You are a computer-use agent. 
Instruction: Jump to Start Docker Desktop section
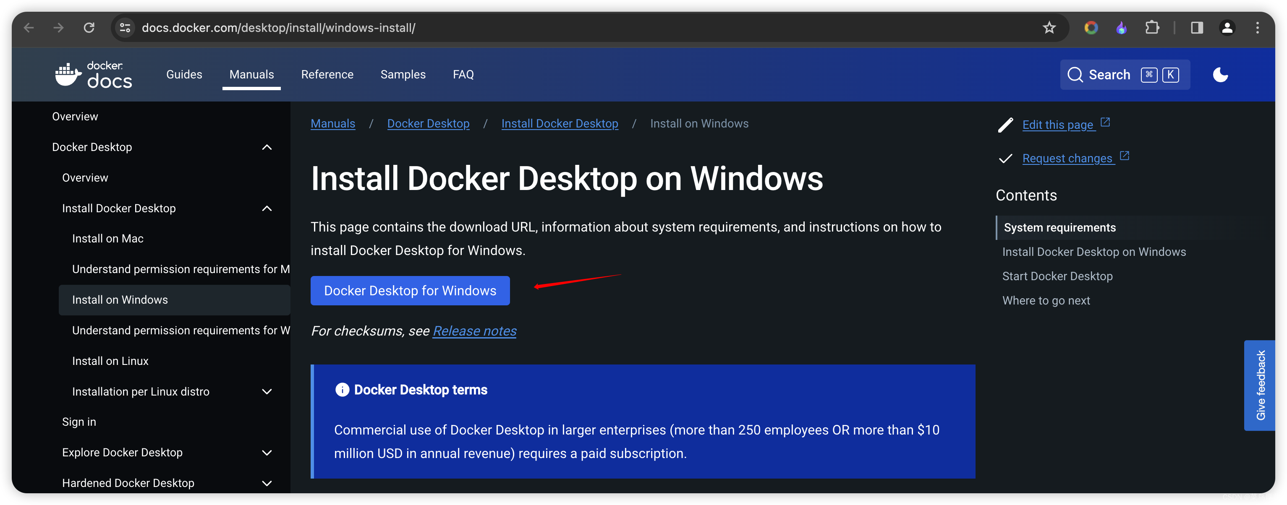click(x=1057, y=276)
